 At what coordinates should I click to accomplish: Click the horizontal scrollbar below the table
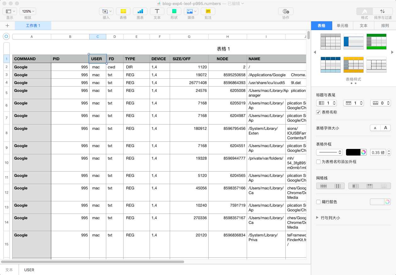pos(92,262)
